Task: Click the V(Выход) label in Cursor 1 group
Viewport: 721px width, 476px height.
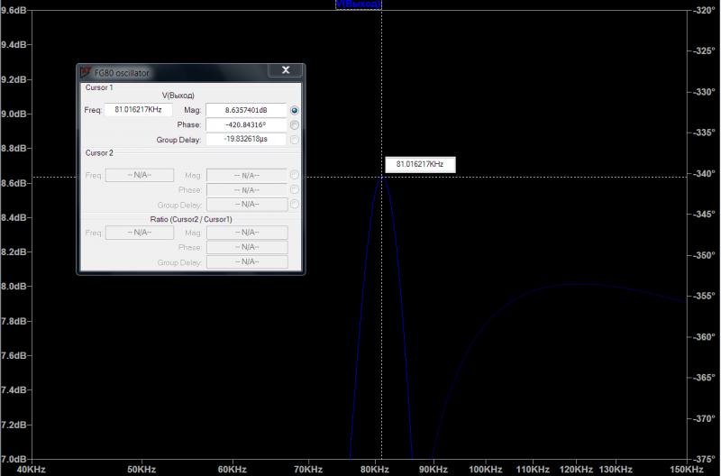Action: pos(178,96)
